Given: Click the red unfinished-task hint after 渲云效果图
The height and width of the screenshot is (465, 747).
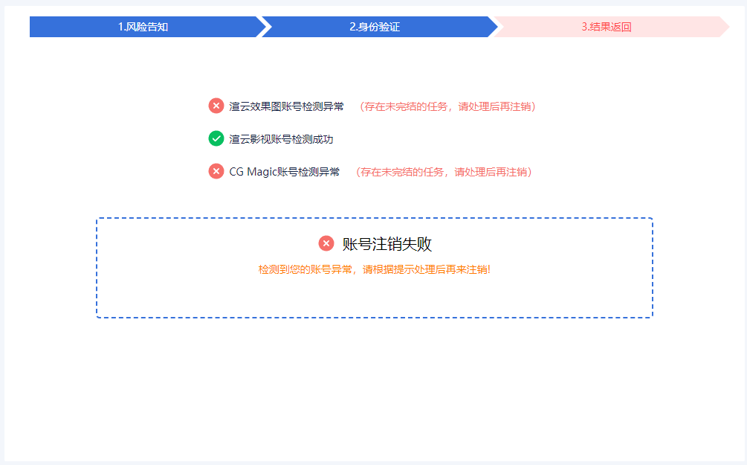Looking at the screenshot, I should (447, 106).
